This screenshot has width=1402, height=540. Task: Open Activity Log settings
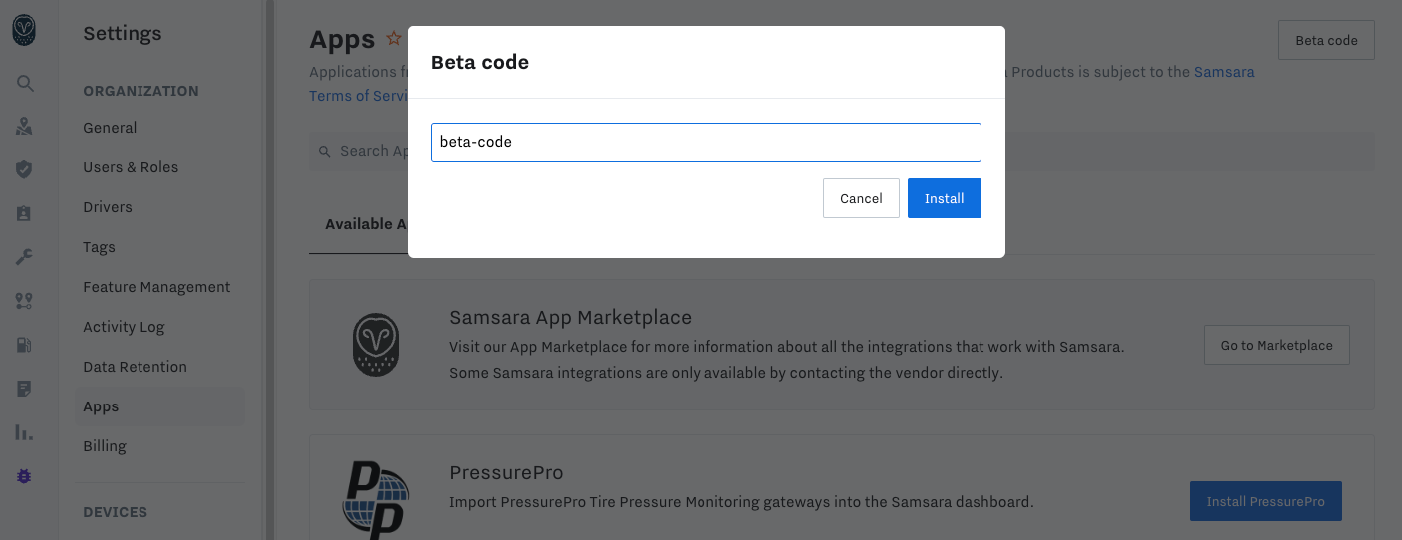pos(124,327)
